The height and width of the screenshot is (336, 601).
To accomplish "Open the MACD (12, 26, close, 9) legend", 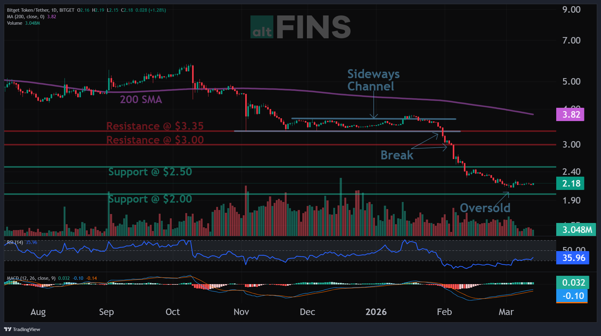I will pos(31,278).
